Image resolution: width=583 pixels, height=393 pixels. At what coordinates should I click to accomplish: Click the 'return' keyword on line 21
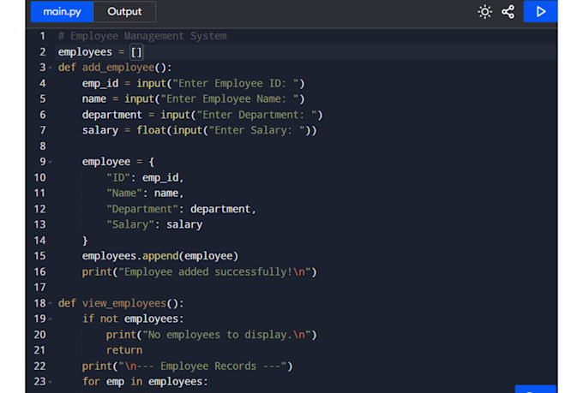pos(124,350)
